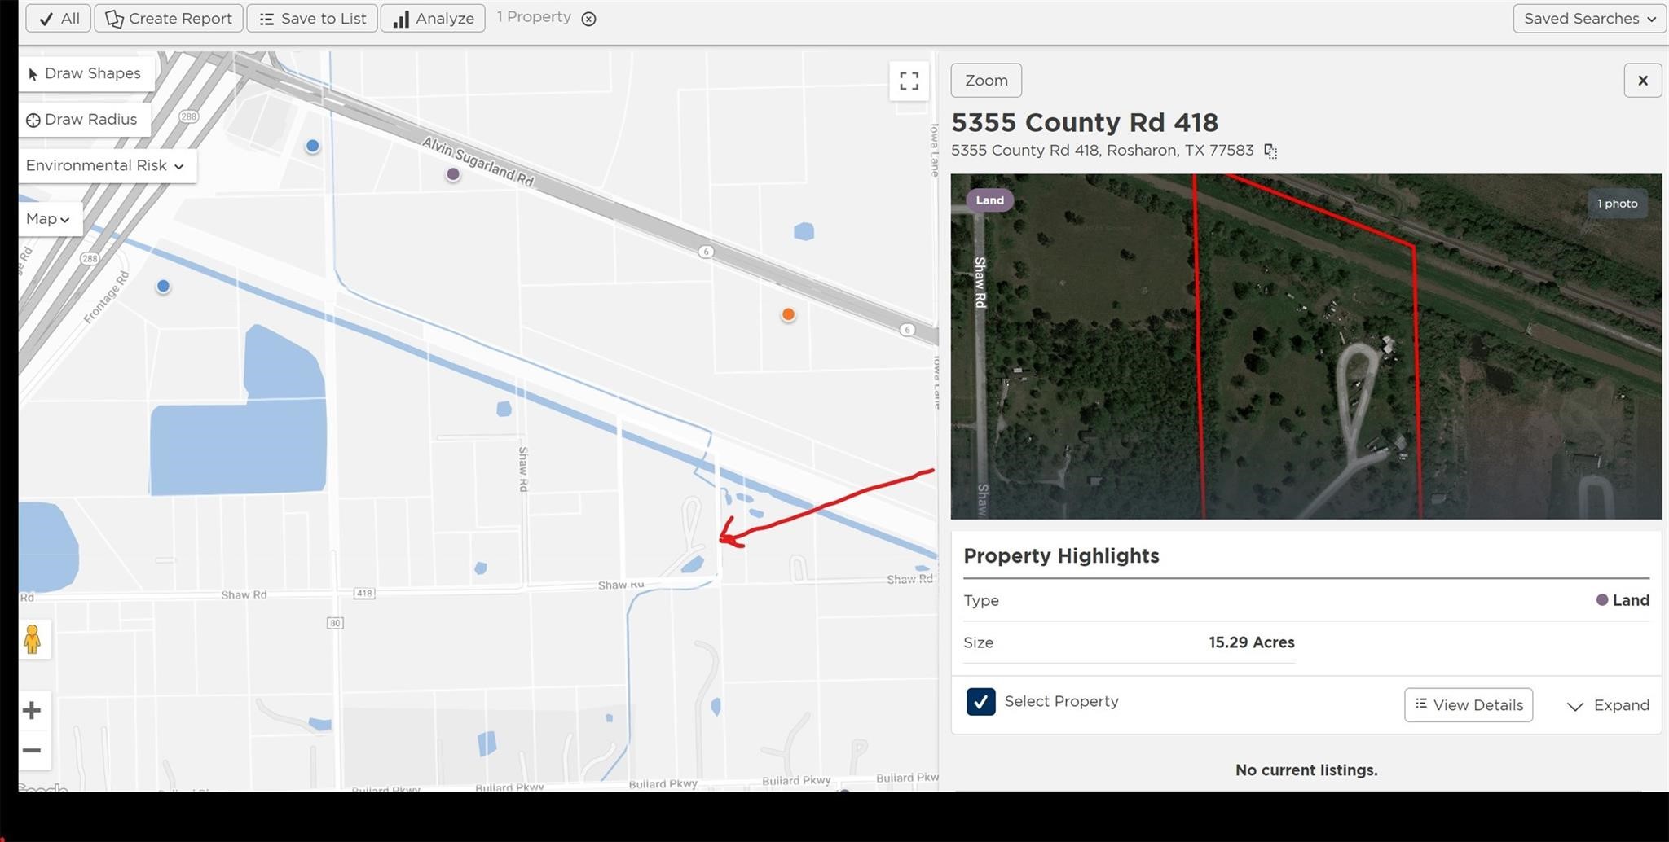
Task: Click the orange property marker on map
Action: pos(788,314)
